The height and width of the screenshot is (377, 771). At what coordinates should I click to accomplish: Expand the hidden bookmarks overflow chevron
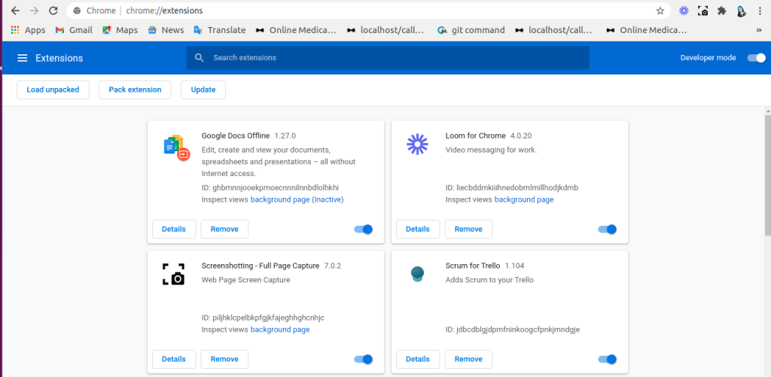click(x=760, y=30)
